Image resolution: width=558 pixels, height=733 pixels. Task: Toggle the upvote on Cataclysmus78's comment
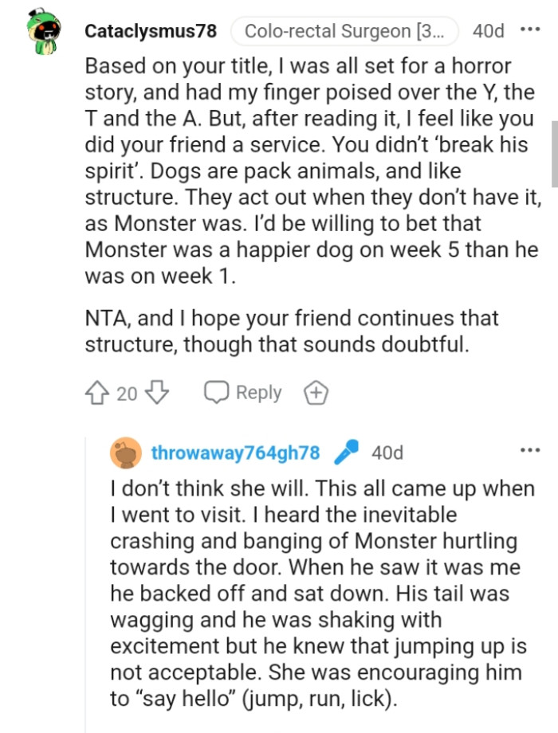(x=97, y=392)
